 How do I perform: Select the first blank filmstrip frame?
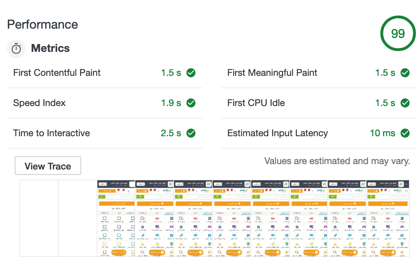[x=39, y=218]
